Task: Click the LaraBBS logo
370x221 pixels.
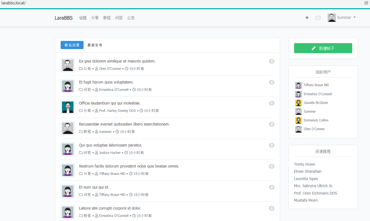Action: click(x=64, y=17)
